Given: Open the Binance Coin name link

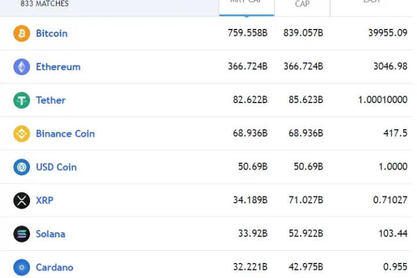Looking at the screenshot, I should [65, 134].
